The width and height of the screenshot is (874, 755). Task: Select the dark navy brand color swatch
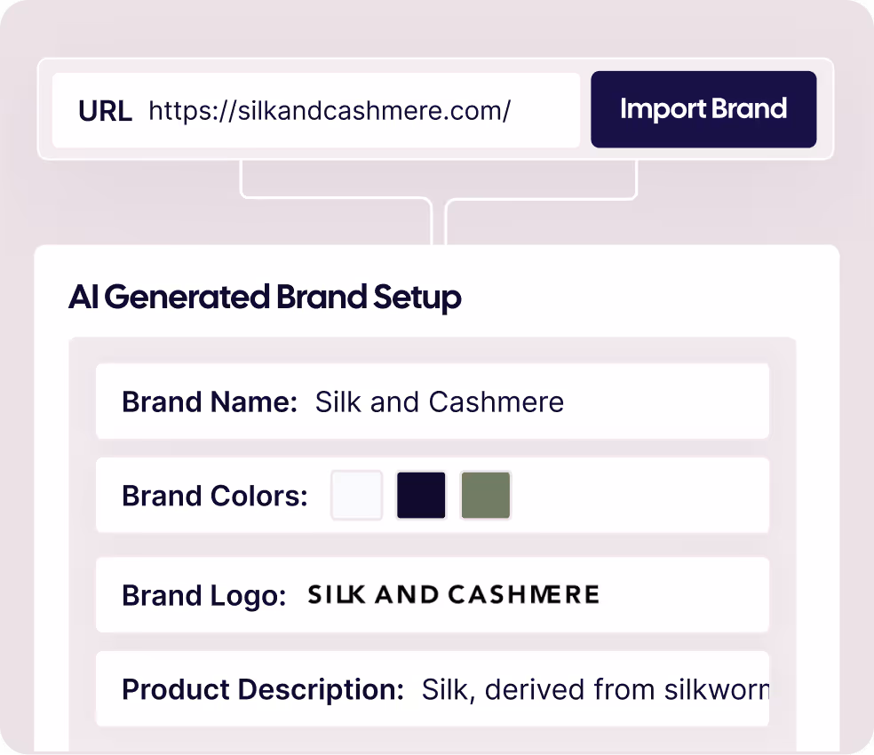(x=421, y=495)
